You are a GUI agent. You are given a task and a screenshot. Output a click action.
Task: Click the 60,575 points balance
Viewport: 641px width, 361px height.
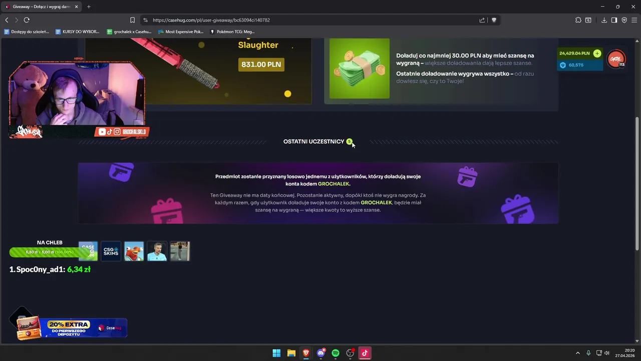(576, 65)
